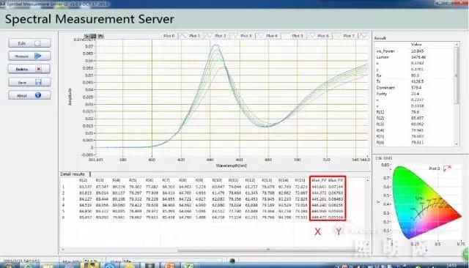Click the blue info icon on About
Screen dimensions: 469x268
coord(38,95)
